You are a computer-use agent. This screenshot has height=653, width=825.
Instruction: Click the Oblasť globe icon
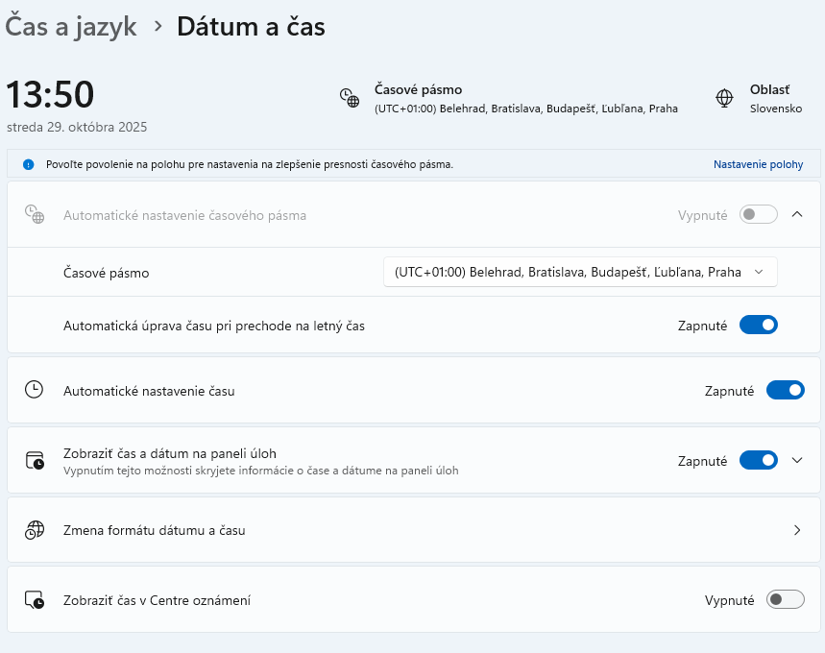(x=725, y=98)
